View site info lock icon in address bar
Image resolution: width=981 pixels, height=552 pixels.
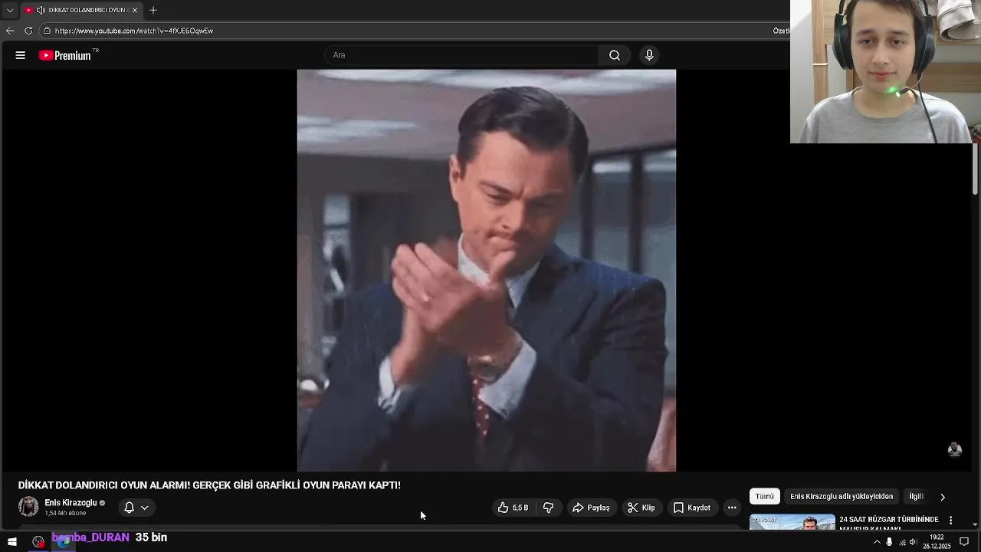[47, 31]
